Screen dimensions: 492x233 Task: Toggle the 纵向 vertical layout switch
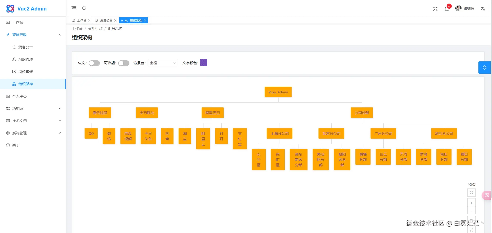tap(94, 63)
